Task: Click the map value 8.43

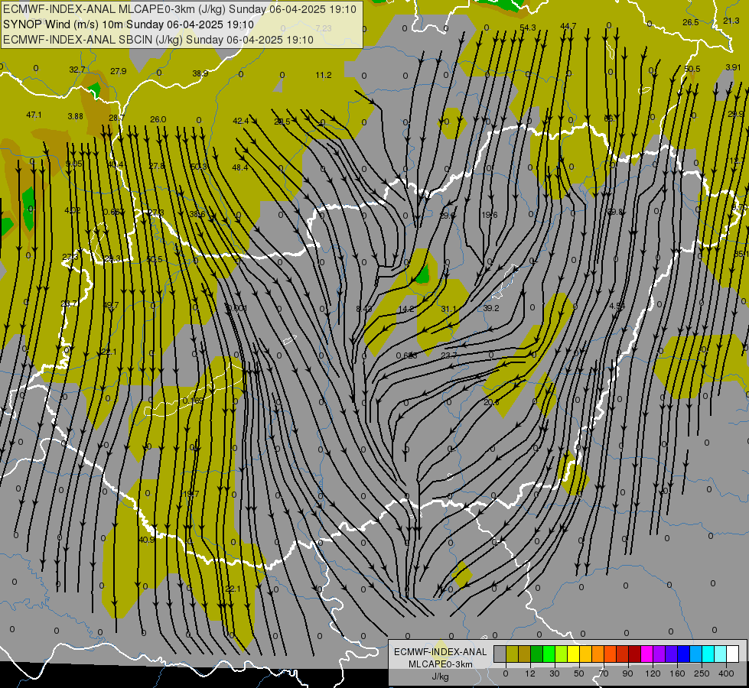Action: coord(364,309)
